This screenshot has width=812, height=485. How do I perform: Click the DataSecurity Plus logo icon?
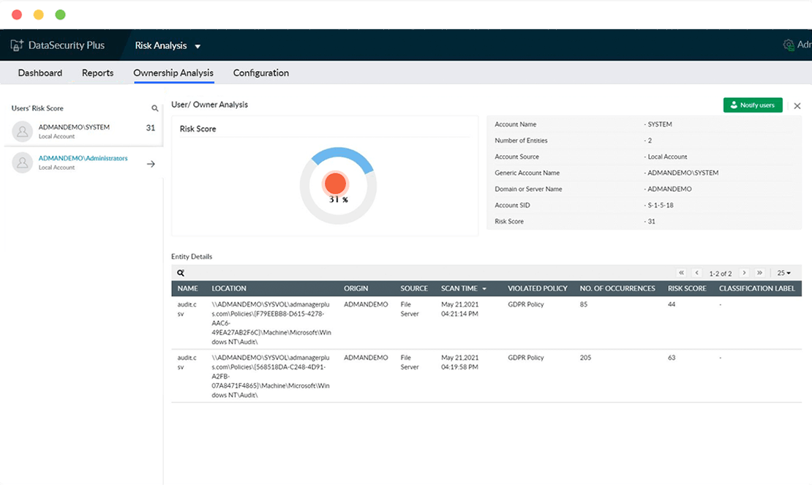pyautogui.click(x=17, y=45)
